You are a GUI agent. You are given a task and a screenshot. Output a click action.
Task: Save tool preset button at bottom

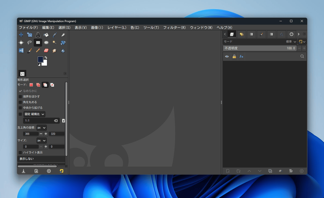click(24, 171)
